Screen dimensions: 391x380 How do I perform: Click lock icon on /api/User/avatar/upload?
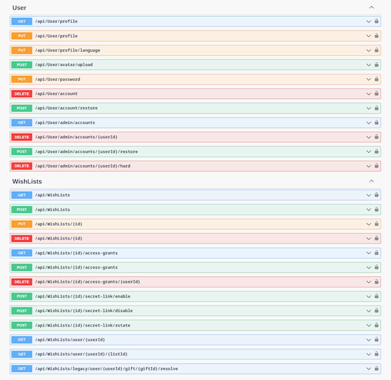tap(376, 64)
